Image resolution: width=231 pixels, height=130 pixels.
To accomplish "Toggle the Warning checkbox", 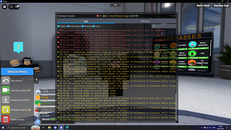I will pos(83,26).
